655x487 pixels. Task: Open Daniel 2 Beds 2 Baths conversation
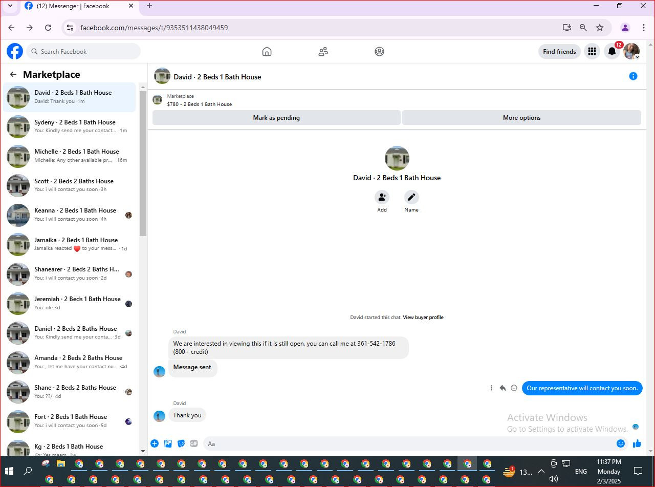pyautogui.click(x=69, y=333)
